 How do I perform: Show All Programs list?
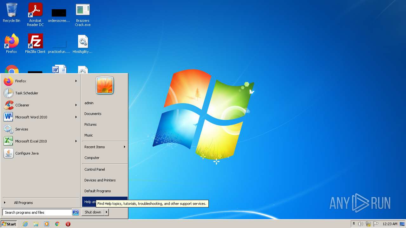point(40,203)
